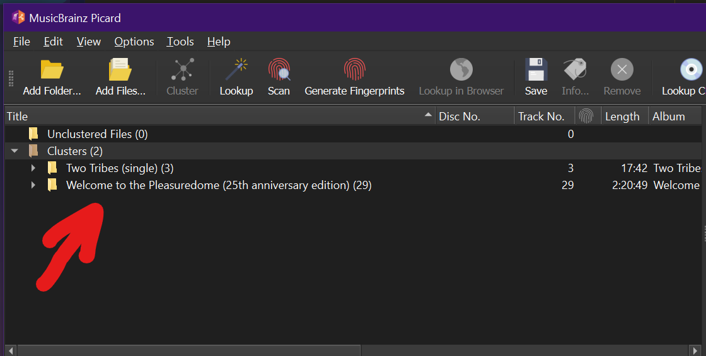
Task: Click the horizontal scrollbar right arrow
Action: pyautogui.click(x=696, y=350)
